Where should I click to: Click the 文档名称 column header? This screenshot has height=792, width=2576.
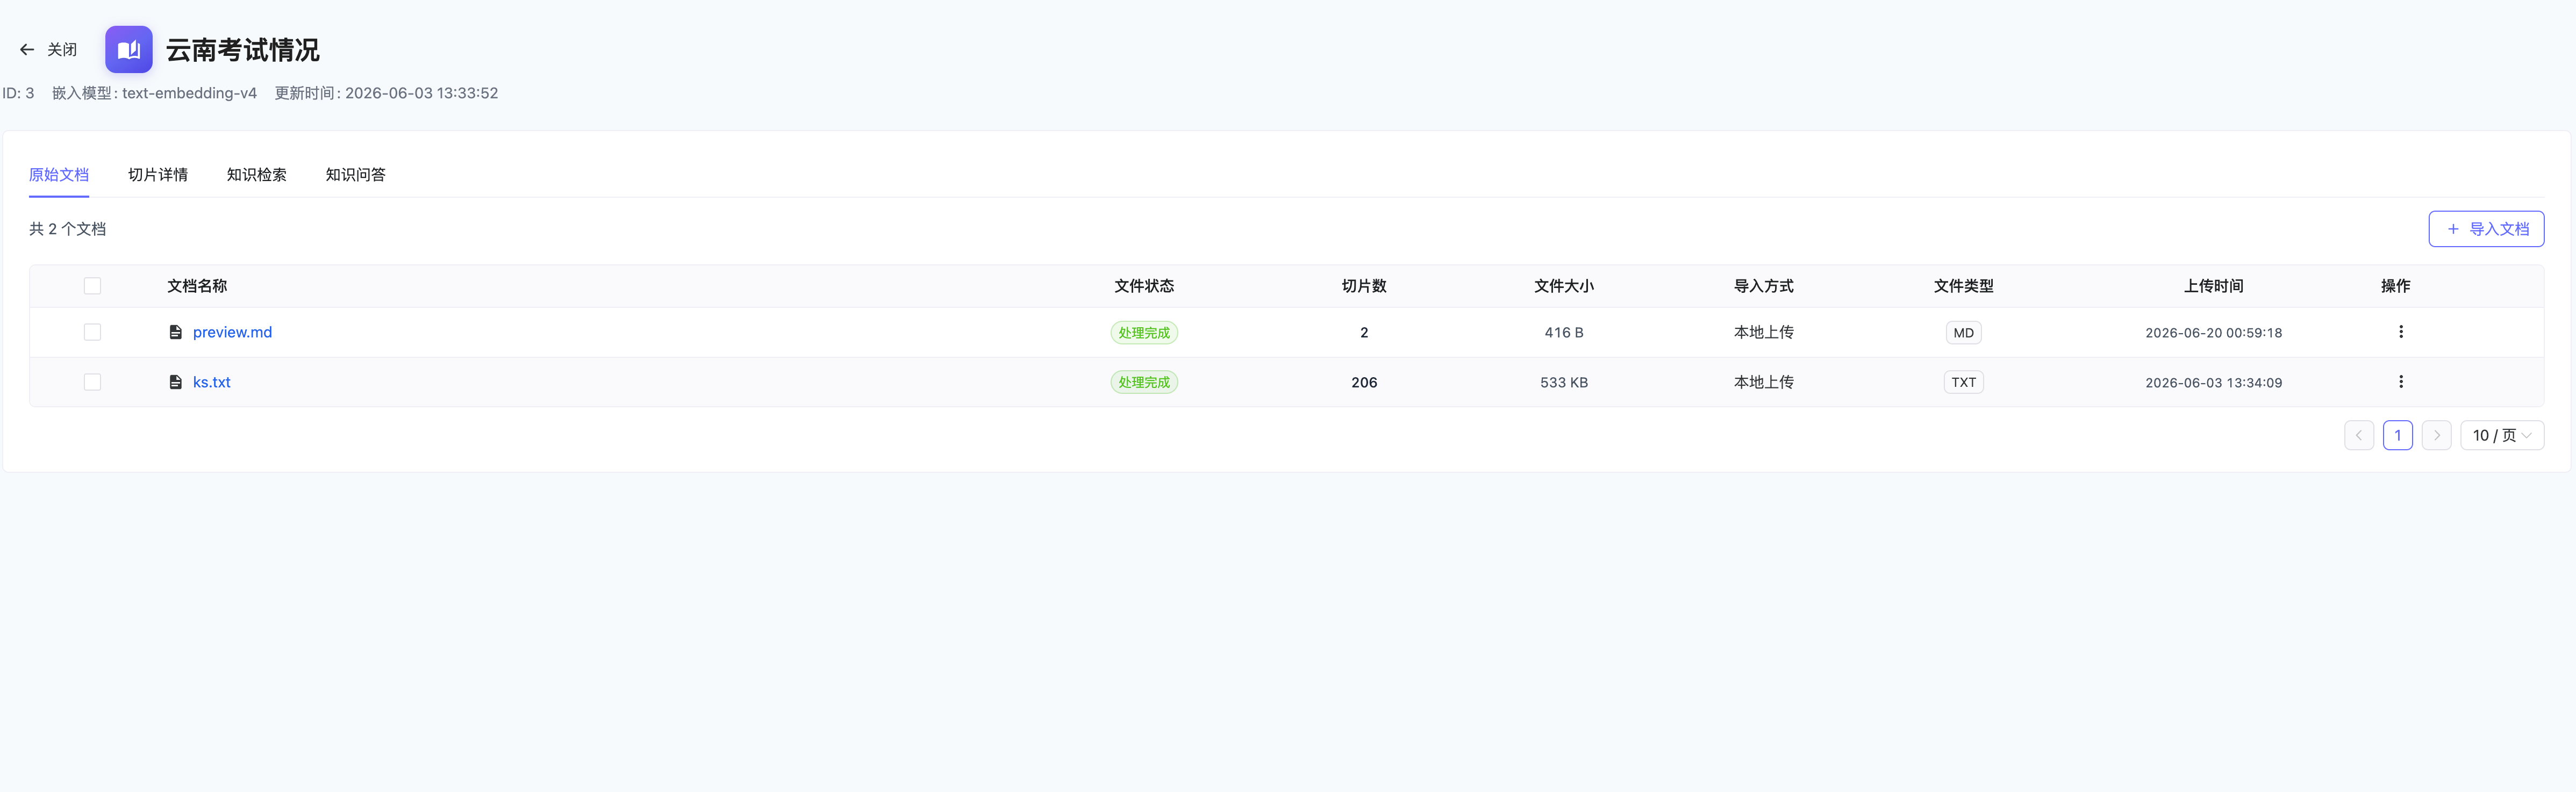[197, 286]
